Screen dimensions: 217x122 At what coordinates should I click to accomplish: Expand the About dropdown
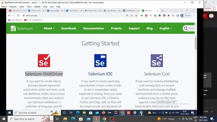[x=49, y=28]
